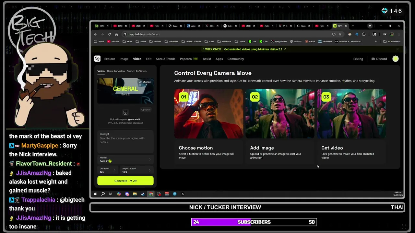Open Copilot from the taskbar
Screen dimensions: 415x233
pyautogui.click(x=119, y=194)
